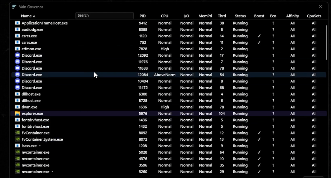Image resolution: width=331 pixels, height=178 pixels.
Task: Toggle Boost checkmark for FvContainer.System.exe
Action: (259, 139)
